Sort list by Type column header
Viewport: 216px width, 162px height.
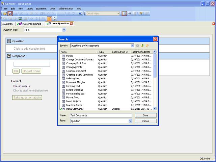pyautogui.click(x=104, y=52)
